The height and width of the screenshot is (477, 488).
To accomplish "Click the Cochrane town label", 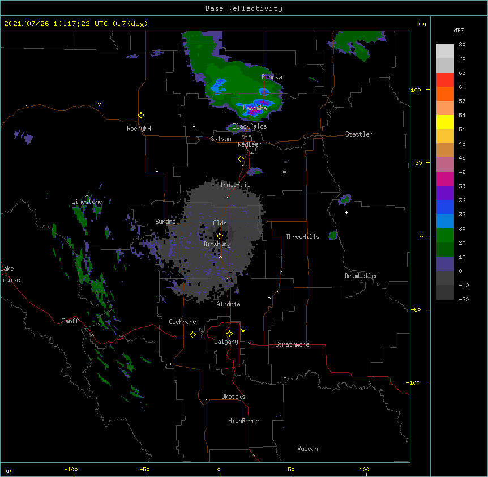I will click(182, 322).
